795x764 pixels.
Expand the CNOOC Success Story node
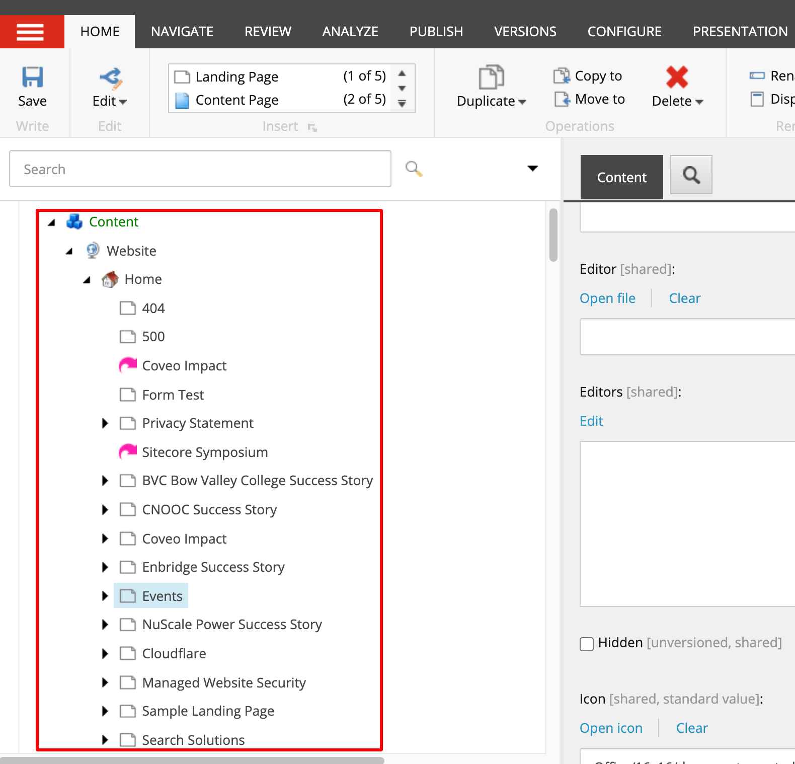coord(105,510)
